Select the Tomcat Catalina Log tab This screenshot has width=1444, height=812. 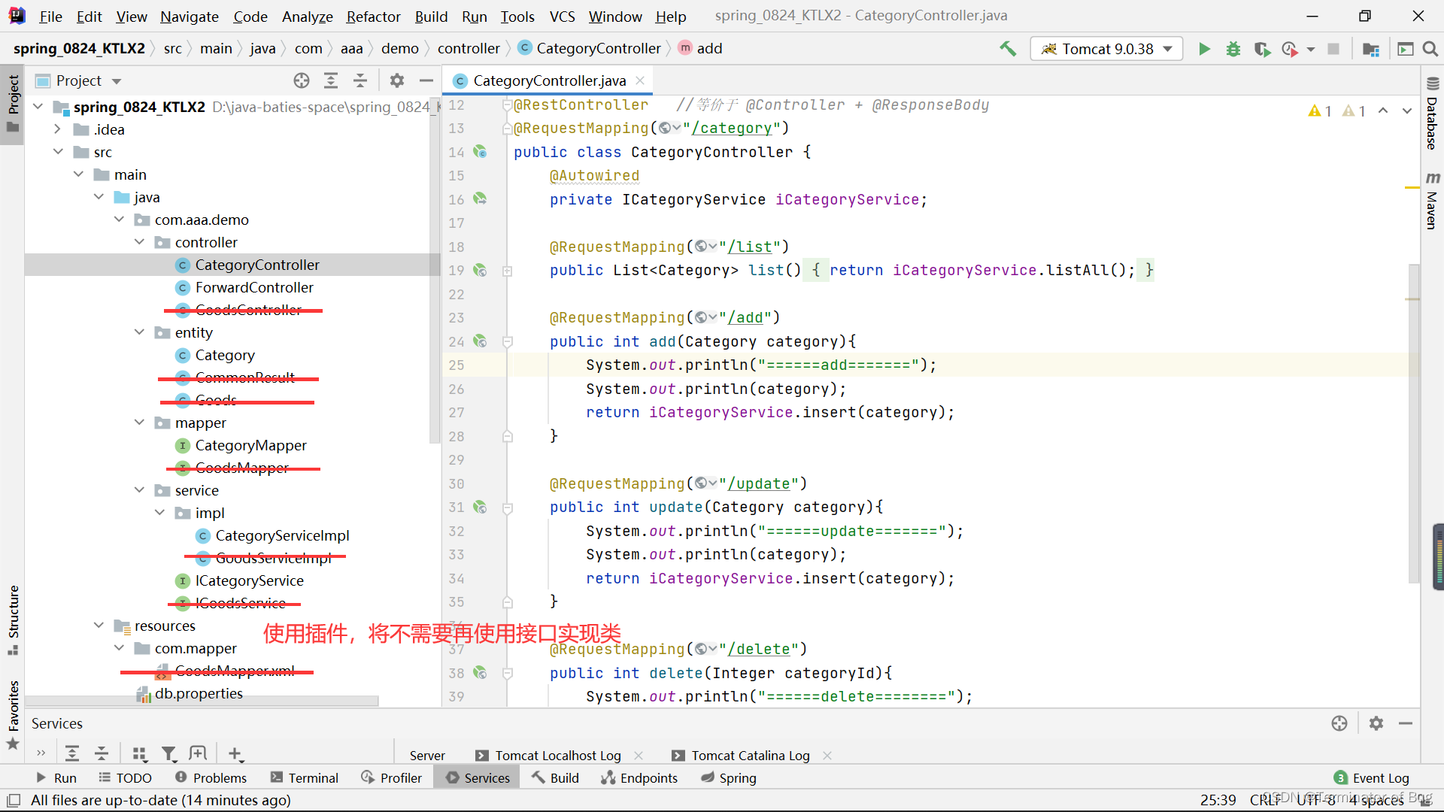[x=750, y=755]
